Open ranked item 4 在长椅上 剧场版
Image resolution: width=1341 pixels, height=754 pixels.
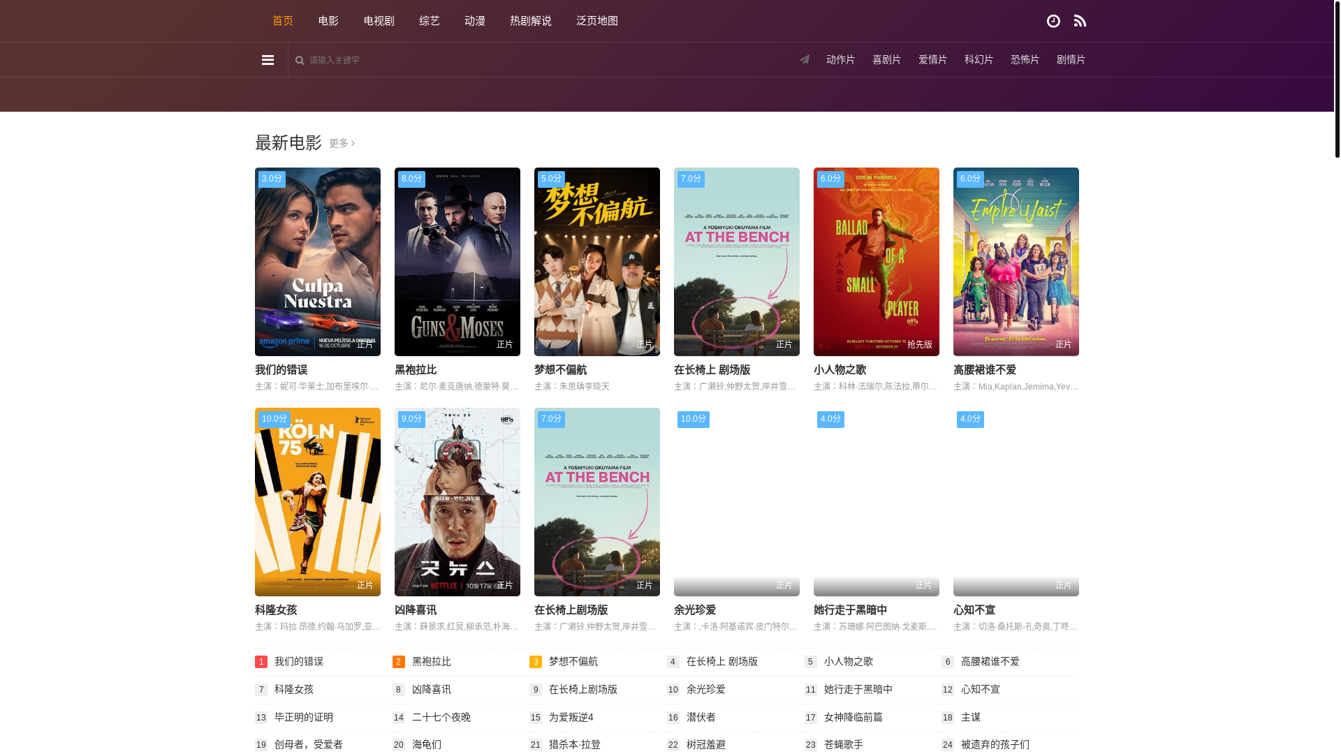(722, 662)
